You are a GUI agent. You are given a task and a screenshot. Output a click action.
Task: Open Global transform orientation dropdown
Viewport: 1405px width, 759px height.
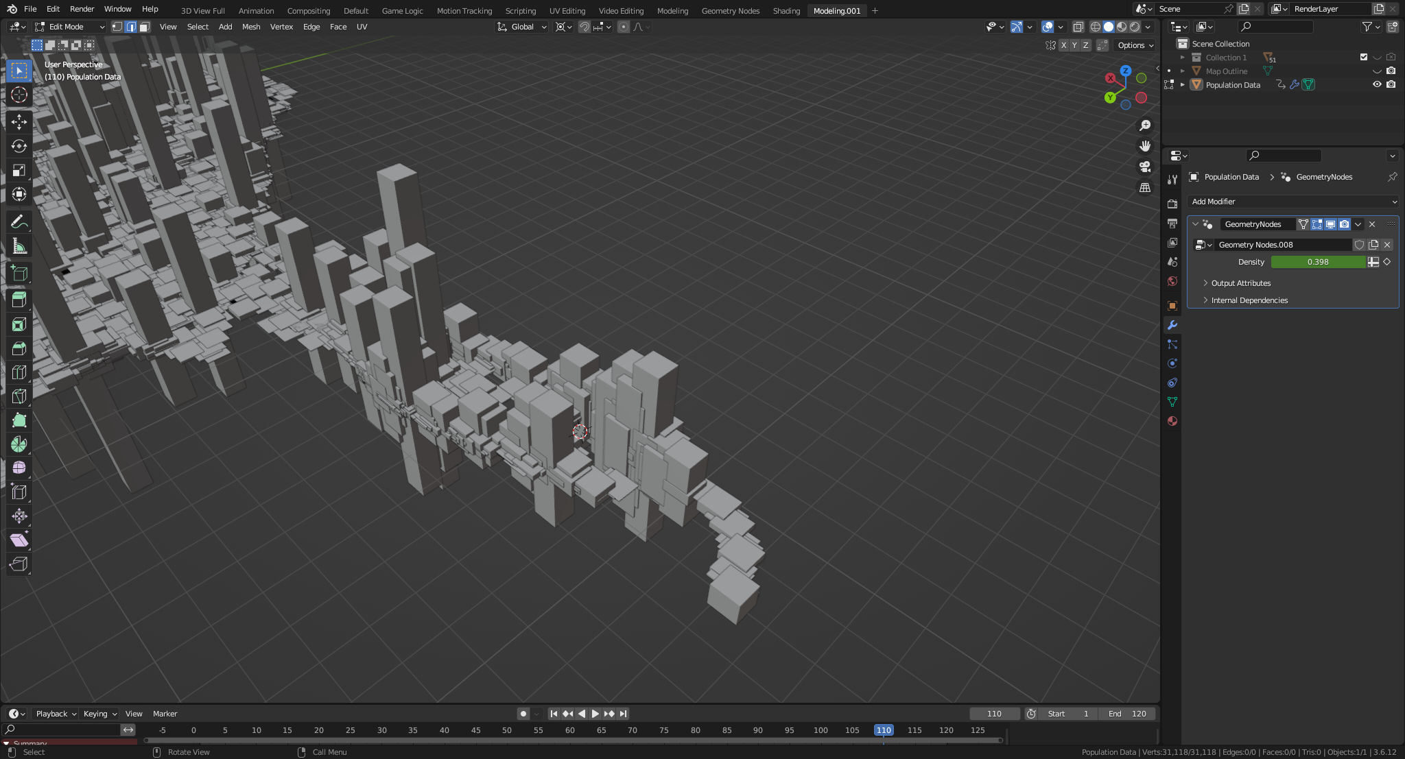coord(522,27)
